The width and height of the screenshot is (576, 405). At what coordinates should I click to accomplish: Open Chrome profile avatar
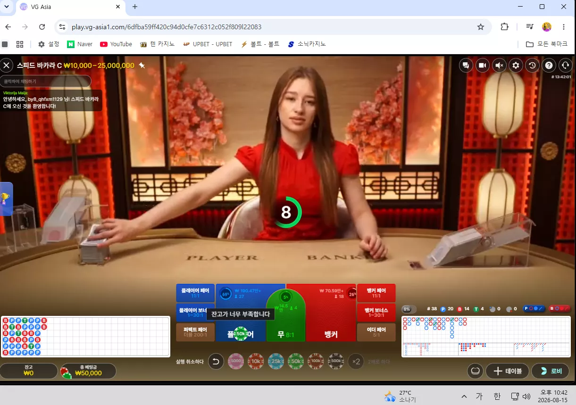(x=547, y=27)
